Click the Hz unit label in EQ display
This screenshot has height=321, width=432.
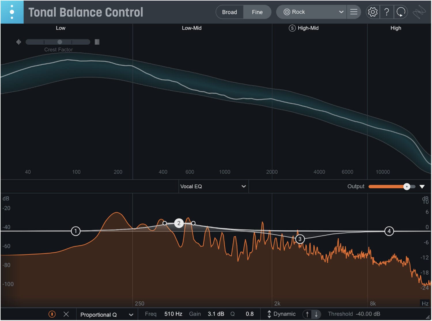click(425, 303)
